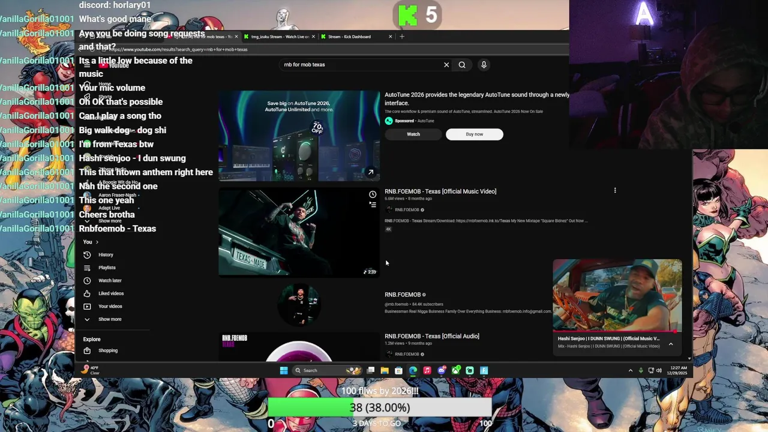Click the Buy now button on AutoTune ad

point(474,134)
